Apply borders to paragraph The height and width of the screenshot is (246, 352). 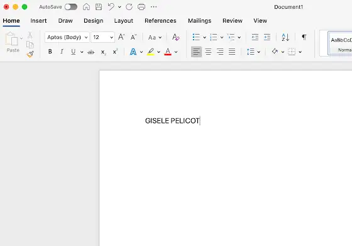(x=292, y=52)
